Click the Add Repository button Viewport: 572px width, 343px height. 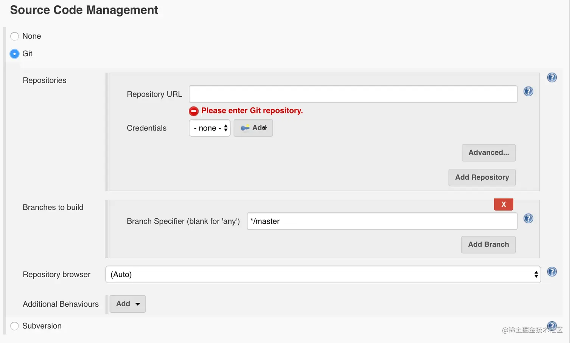point(482,177)
